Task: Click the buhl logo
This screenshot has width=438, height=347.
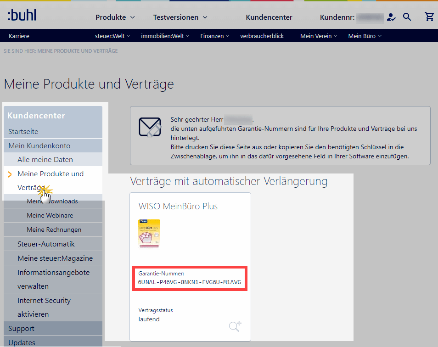Action: [x=22, y=15]
